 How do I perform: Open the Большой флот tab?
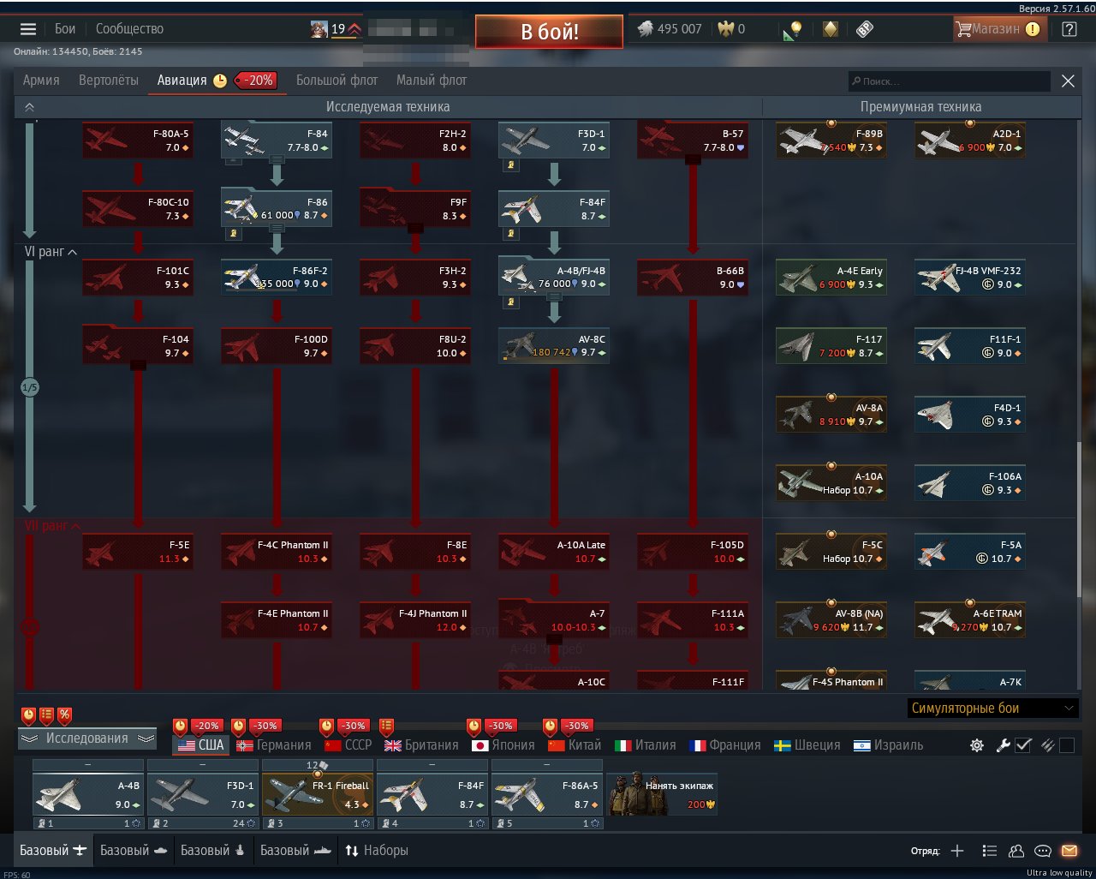tap(337, 81)
